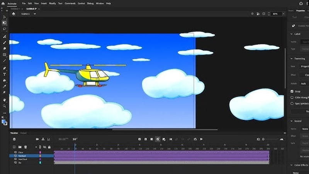The width and height of the screenshot is (309, 174).
Task: Select the Rectangle tool
Action: tap(4, 55)
